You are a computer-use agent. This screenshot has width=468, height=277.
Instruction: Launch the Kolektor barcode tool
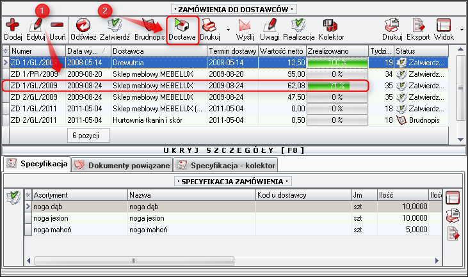coord(331,29)
